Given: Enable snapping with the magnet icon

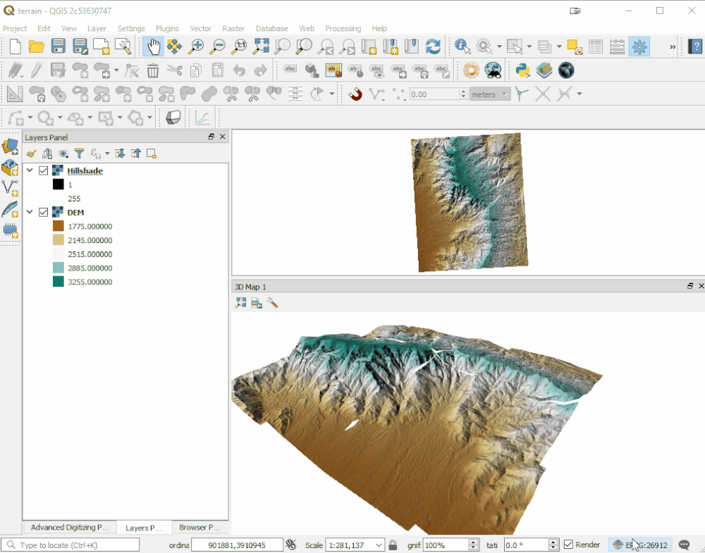Looking at the screenshot, I should tap(355, 94).
